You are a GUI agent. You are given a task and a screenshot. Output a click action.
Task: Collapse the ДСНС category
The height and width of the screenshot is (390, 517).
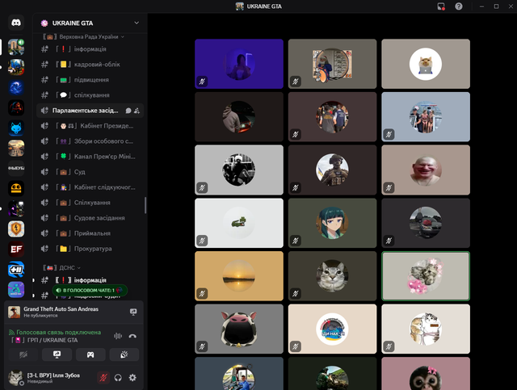[61, 268]
